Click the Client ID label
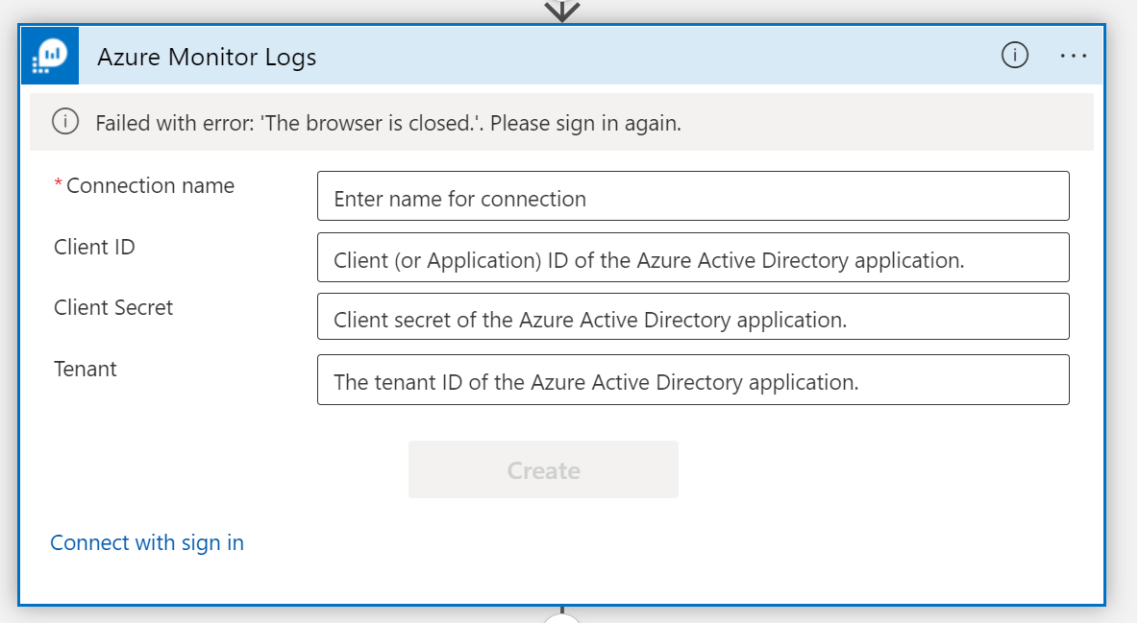 point(94,247)
